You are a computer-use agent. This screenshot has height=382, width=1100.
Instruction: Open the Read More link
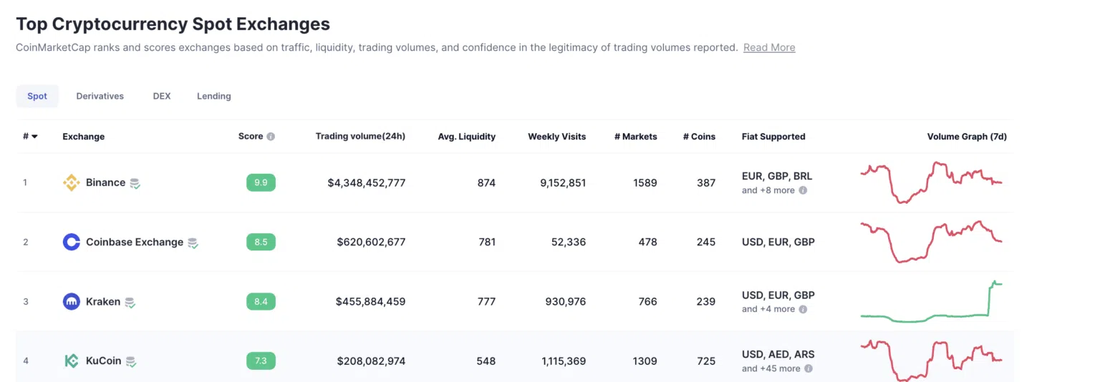(x=769, y=47)
